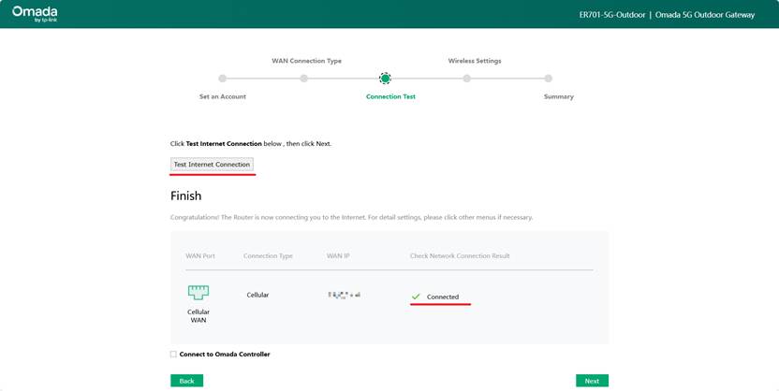Click the Omada by tp-link logo
The image size is (779, 391).
coord(35,14)
